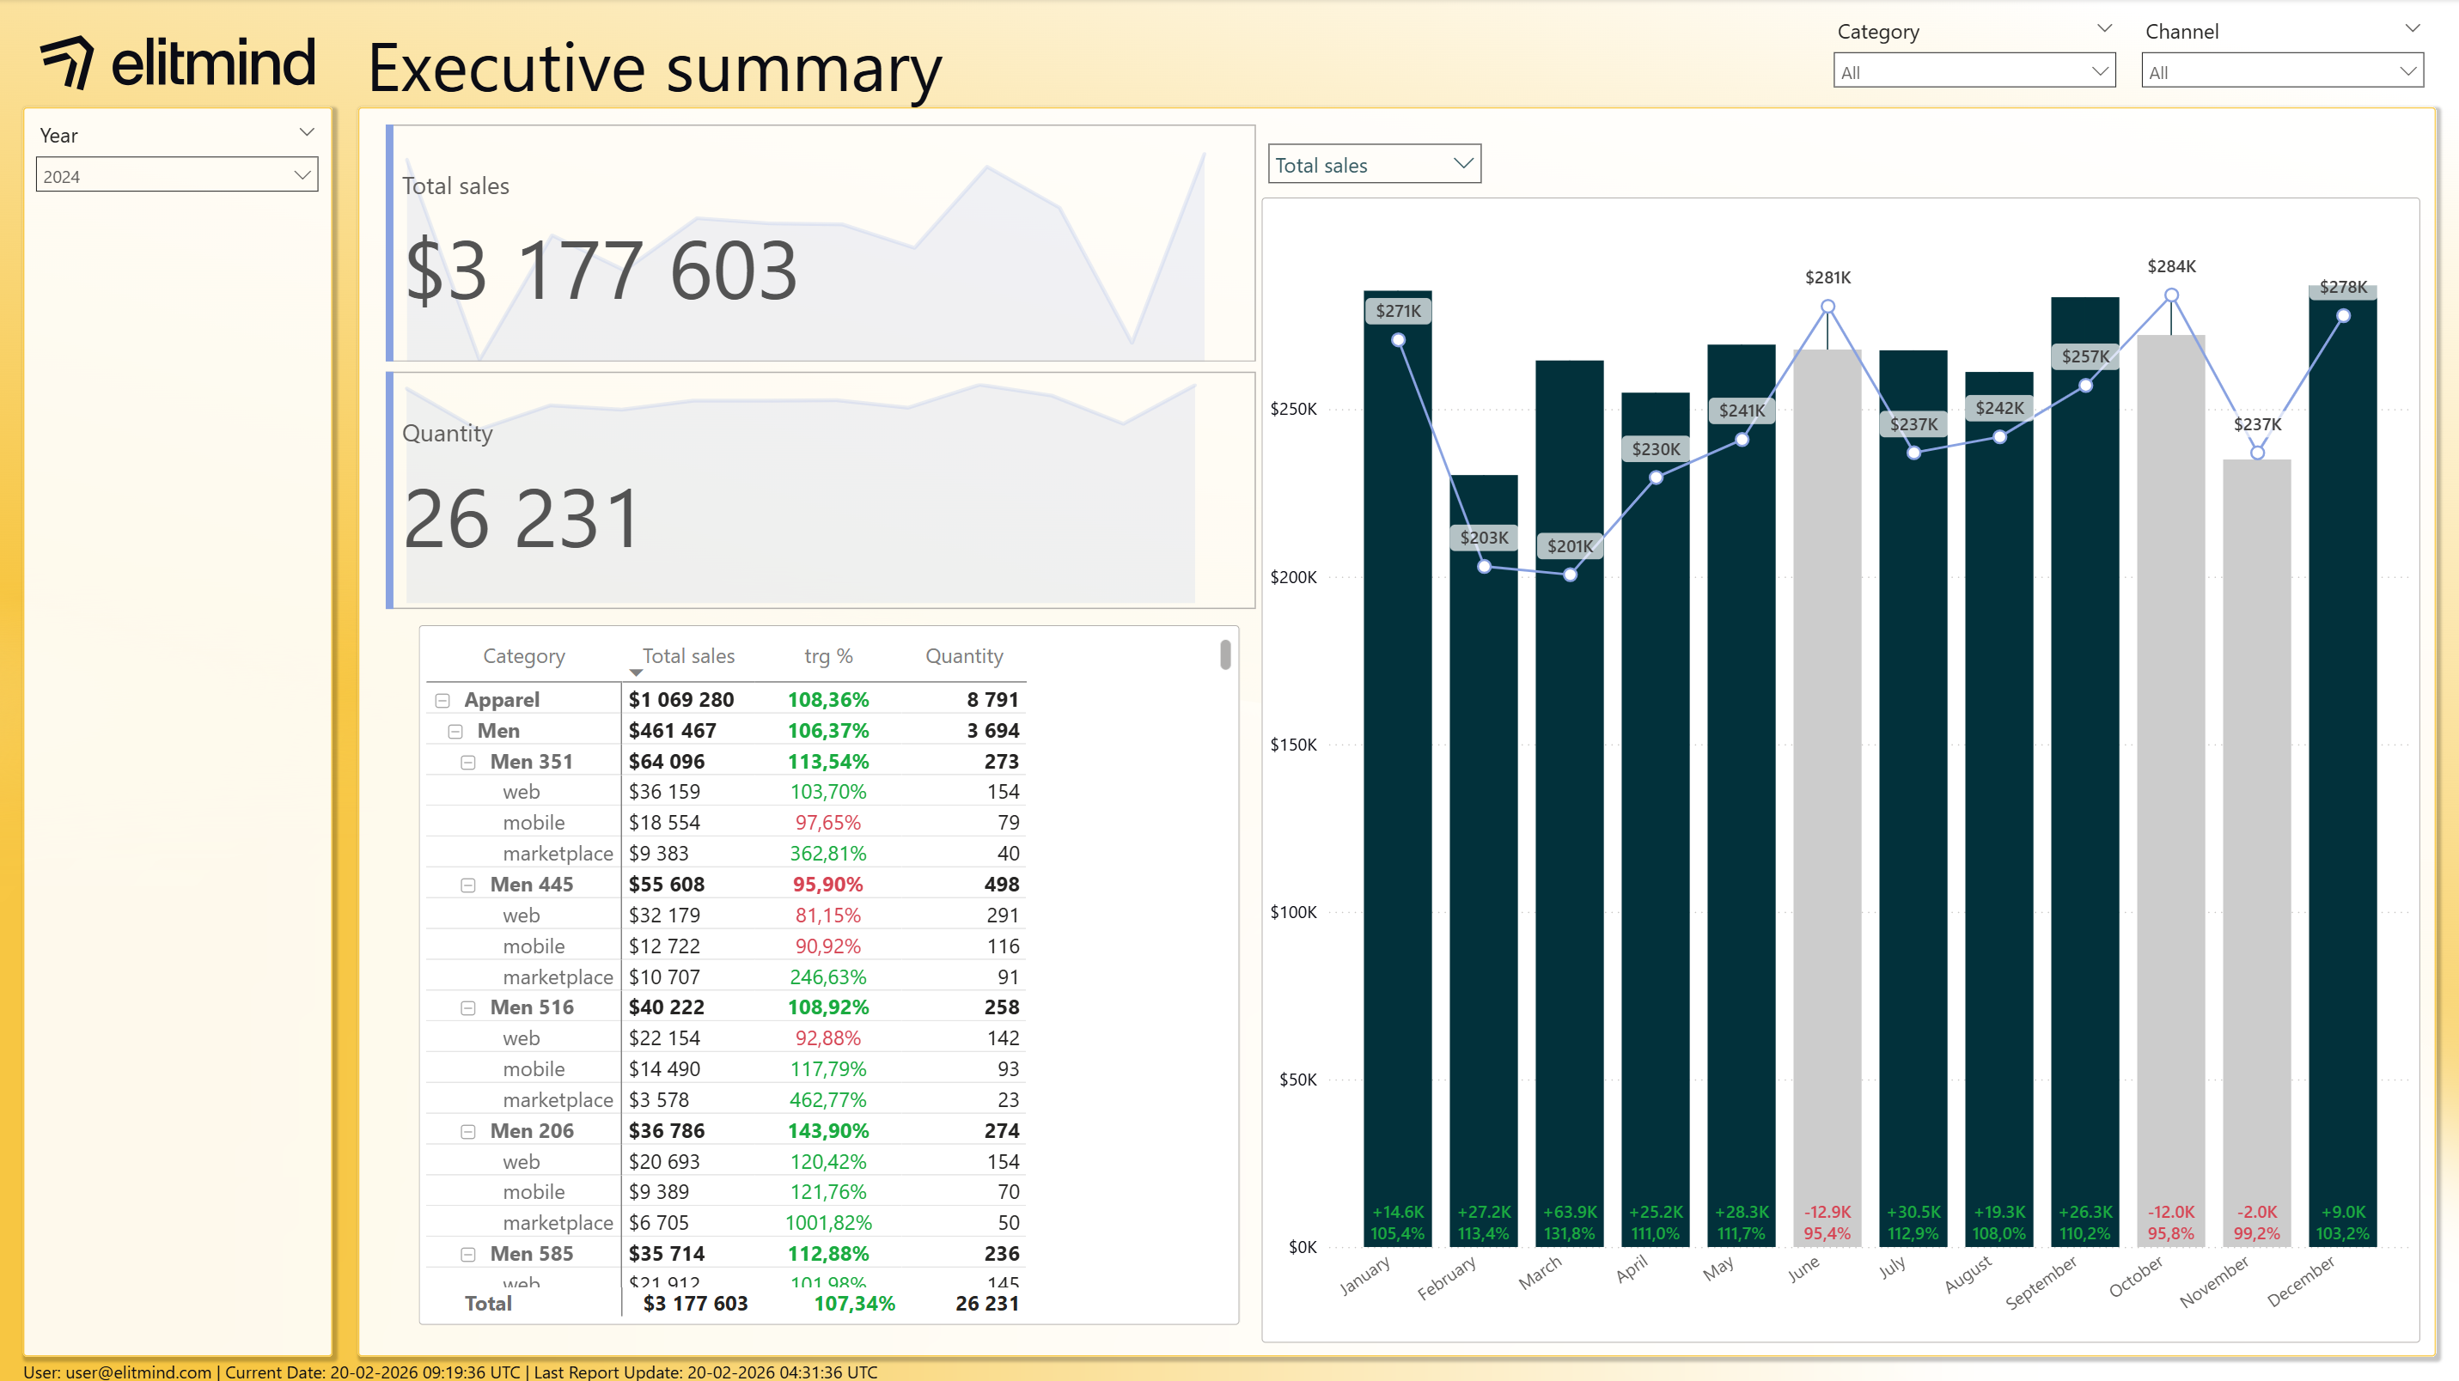Open the Year 2024 dropdown
Image resolution: width=2459 pixels, height=1381 pixels.
[x=178, y=175]
